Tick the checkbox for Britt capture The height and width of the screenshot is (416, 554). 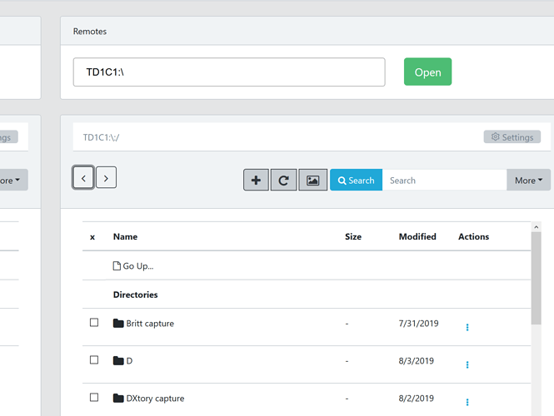(94, 323)
